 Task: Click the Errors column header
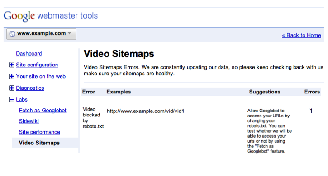312,92
